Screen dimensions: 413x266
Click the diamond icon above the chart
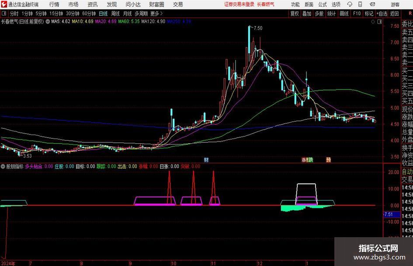tap(373, 22)
